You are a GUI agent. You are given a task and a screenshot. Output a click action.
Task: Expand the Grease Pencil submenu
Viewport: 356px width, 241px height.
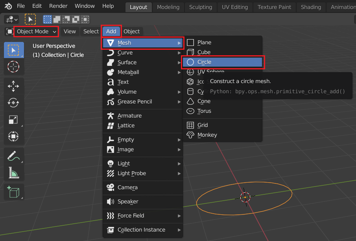click(x=142, y=102)
